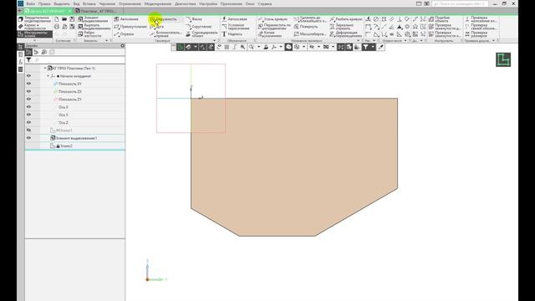The width and height of the screenshot is (535, 301).
Task: Select the Отрезок (line segment) tool
Action: click(125, 34)
